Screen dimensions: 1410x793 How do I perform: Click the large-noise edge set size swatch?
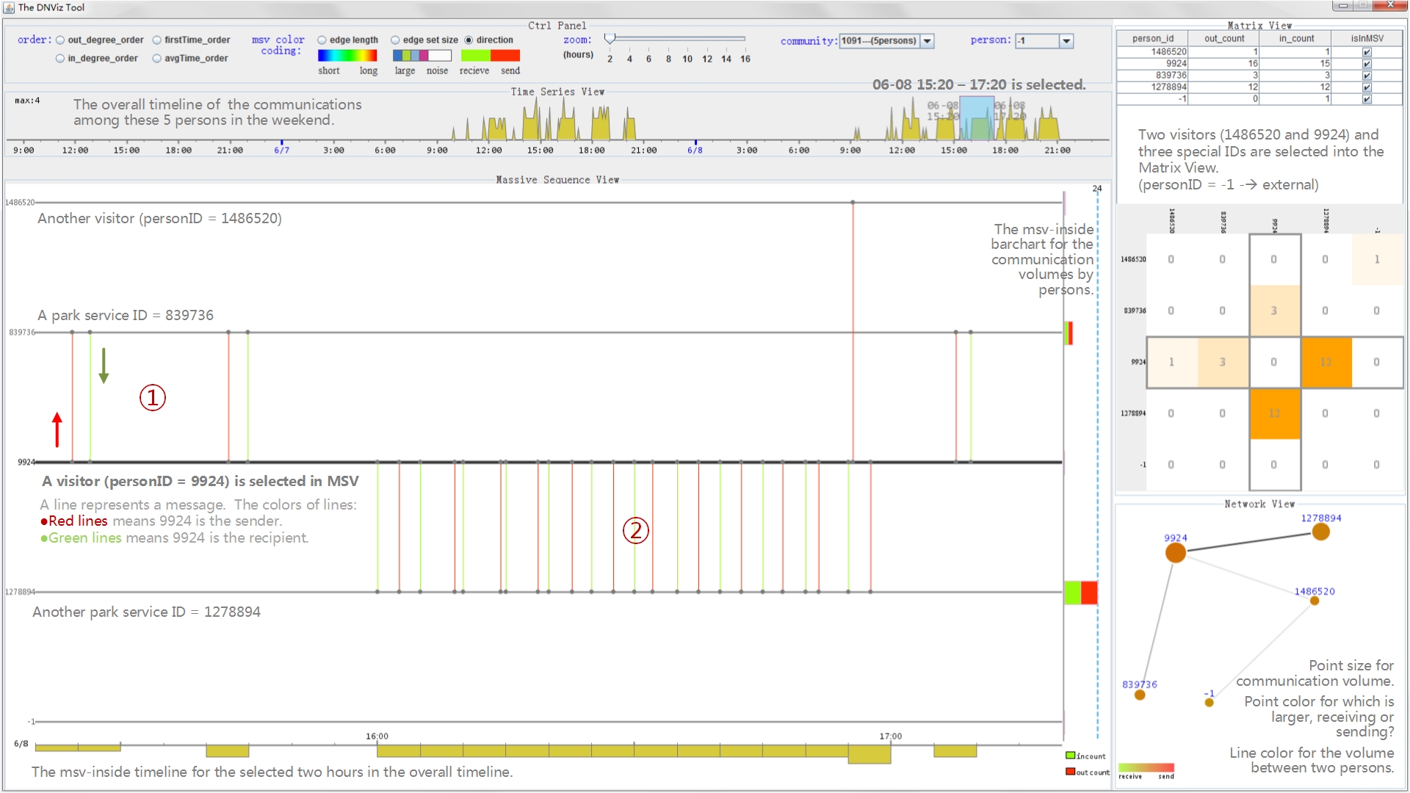[422, 56]
